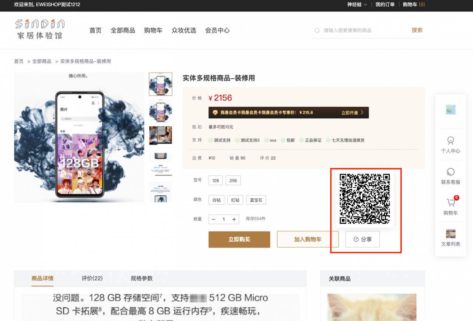Increase quantity with the plus button
The width and height of the screenshot is (473, 321).
point(234,219)
